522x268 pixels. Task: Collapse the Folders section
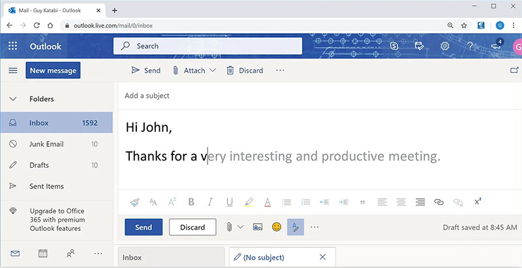[12, 99]
